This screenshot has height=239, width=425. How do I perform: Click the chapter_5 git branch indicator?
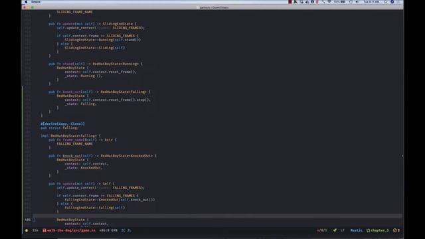[378, 230]
